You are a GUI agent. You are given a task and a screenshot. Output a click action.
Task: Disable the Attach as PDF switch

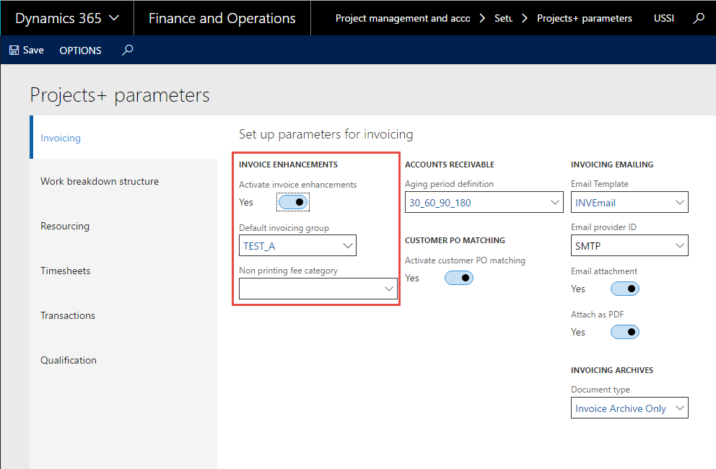pyautogui.click(x=624, y=331)
